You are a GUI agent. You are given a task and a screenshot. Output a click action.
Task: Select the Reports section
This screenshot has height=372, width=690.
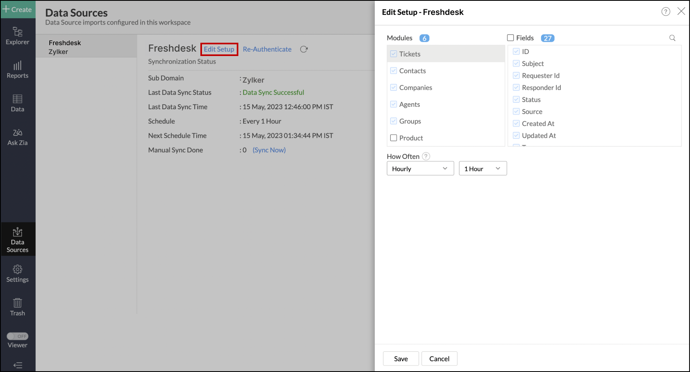(x=18, y=70)
